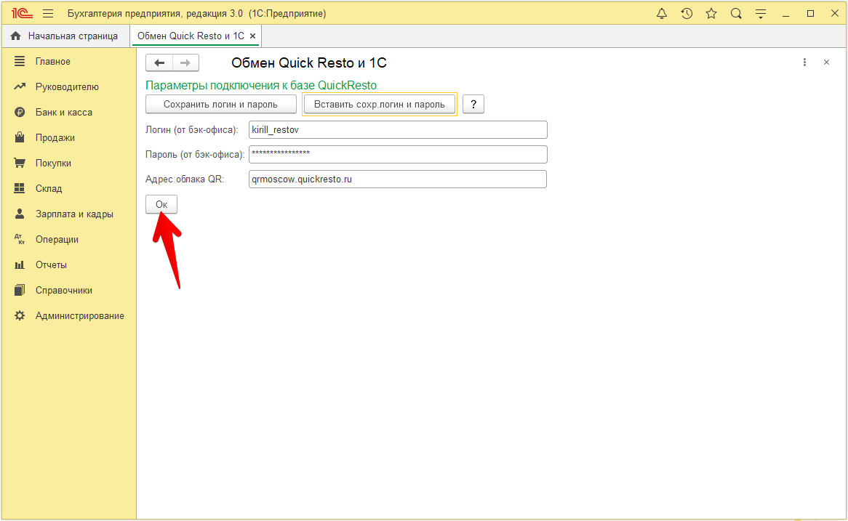Click the question mark help button
This screenshot has height=521, width=848.
(x=473, y=105)
